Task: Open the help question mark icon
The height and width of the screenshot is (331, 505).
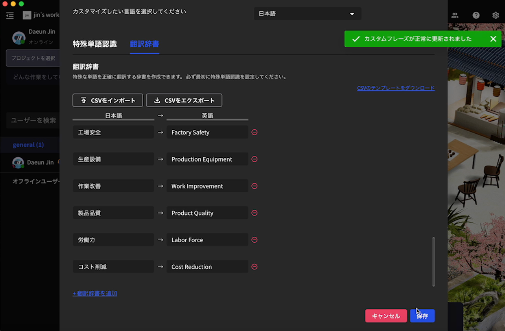Action: [475, 15]
